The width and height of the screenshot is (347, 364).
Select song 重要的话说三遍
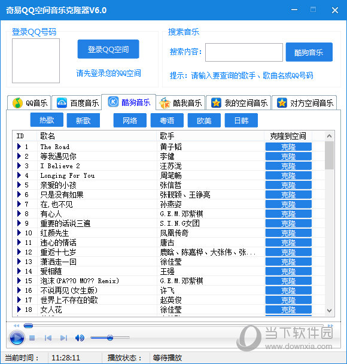[65, 223]
